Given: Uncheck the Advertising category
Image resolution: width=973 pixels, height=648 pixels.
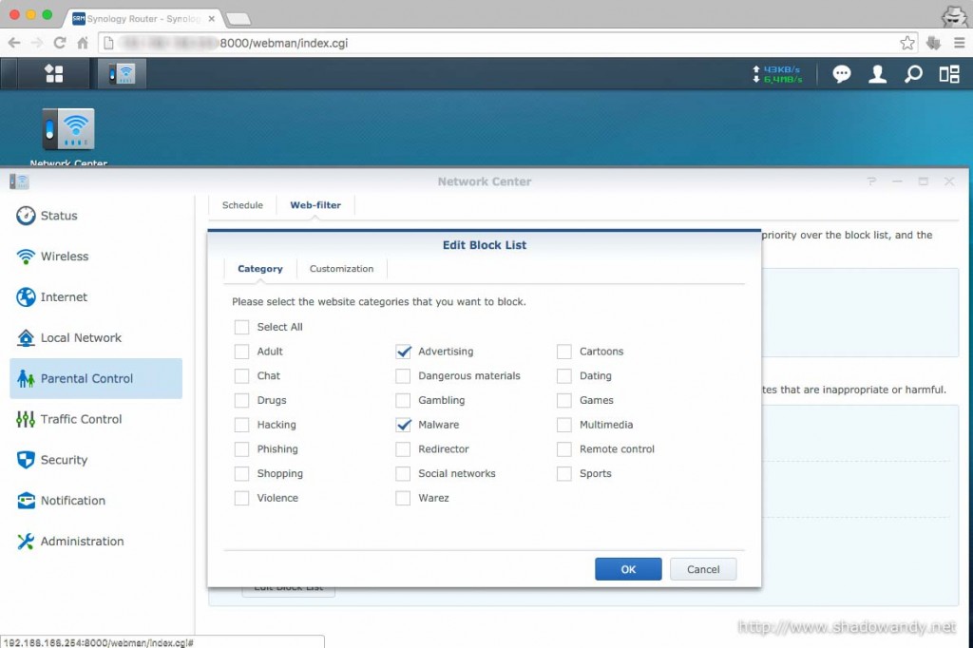Looking at the screenshot, I should pyautogui.click(x=404, y=352).
